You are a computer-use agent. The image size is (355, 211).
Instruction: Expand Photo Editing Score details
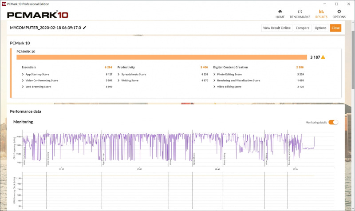tap(214, 74)
